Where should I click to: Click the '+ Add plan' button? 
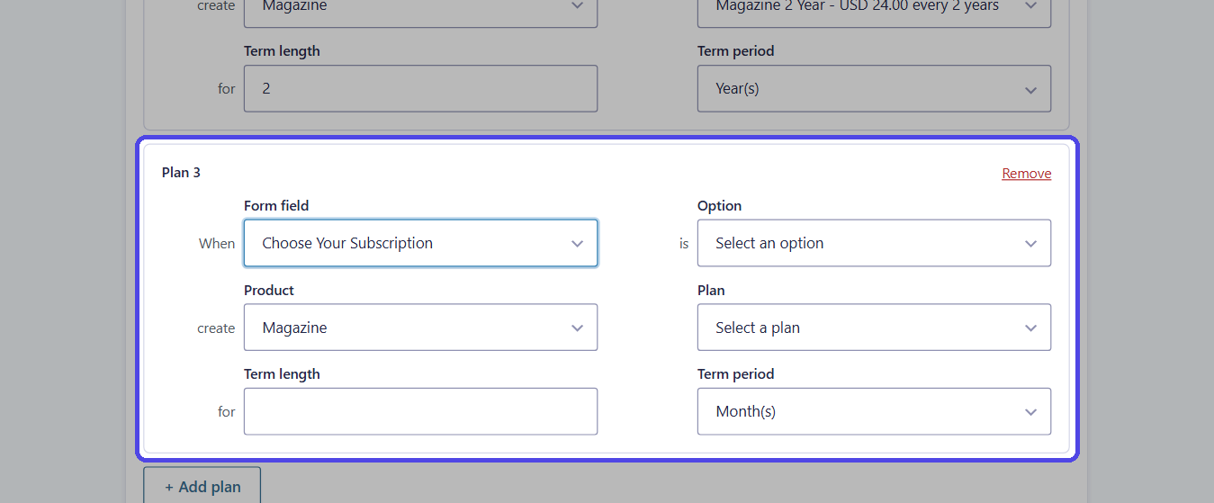202,486
